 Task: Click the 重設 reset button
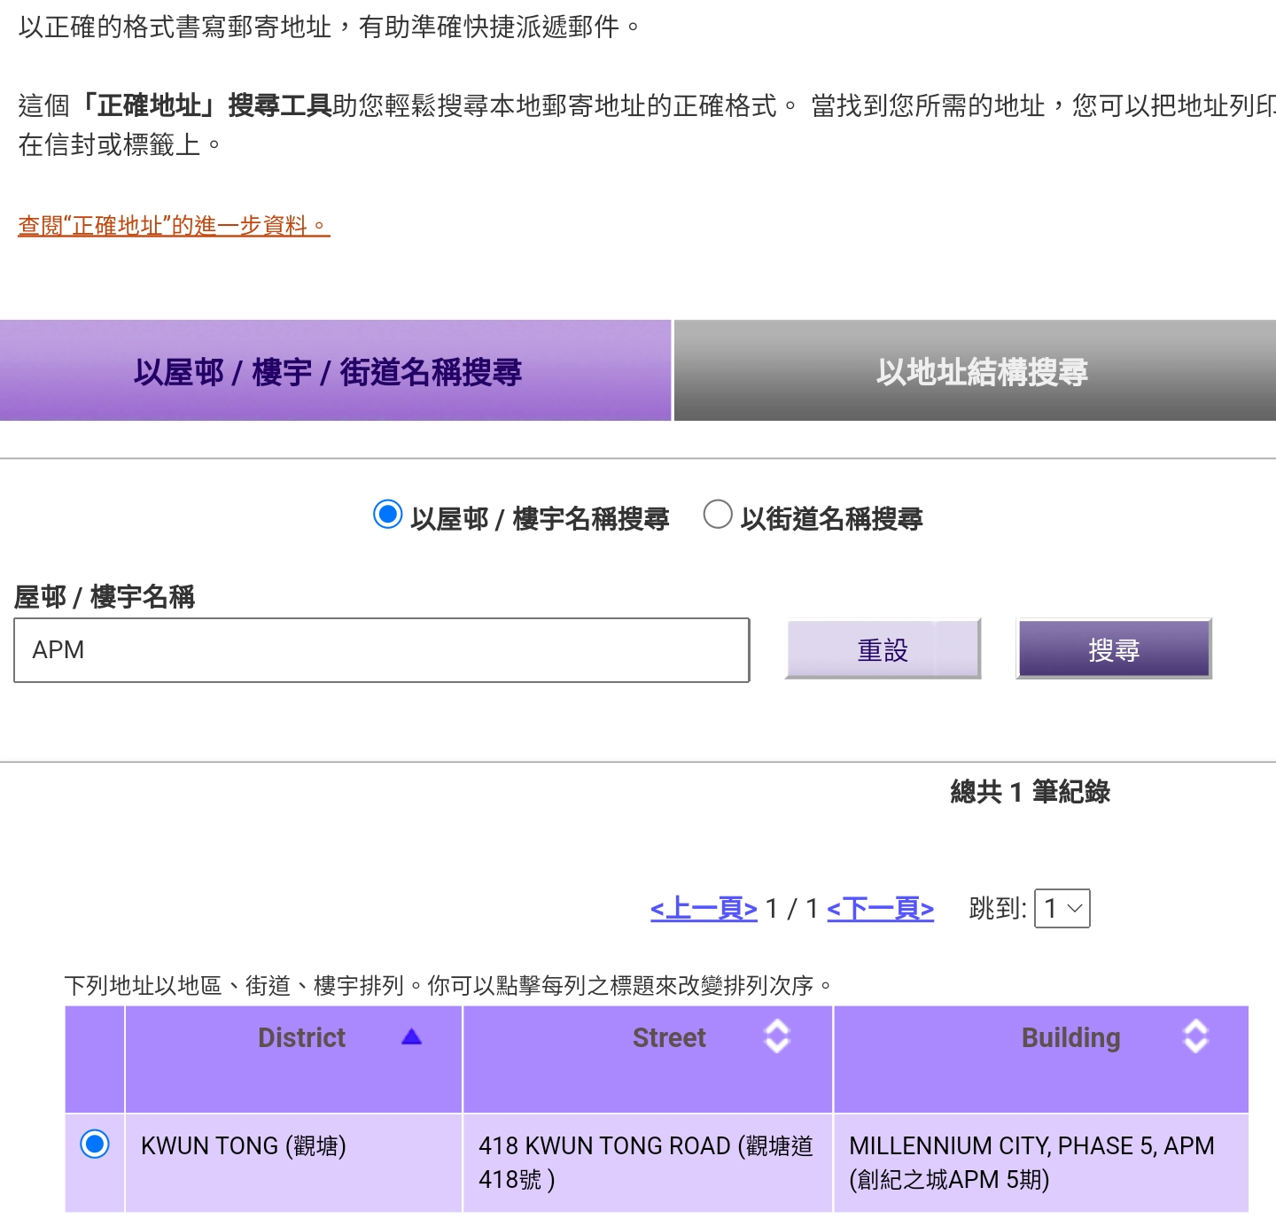coord(883,649)
